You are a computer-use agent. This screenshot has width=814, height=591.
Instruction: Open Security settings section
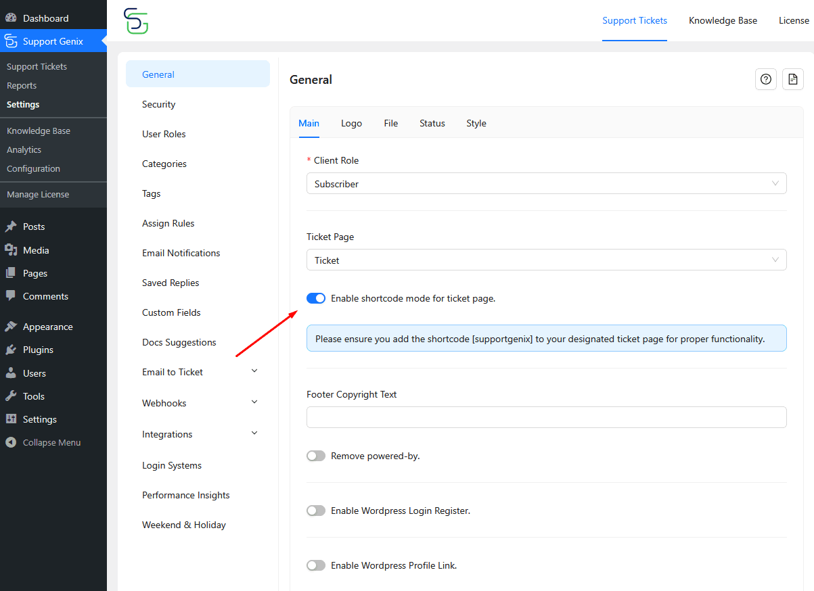click(x=198, y=104)
